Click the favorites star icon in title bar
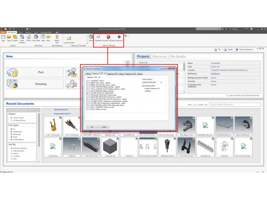The height and width of the screenshot is (200, 267). 226,29
